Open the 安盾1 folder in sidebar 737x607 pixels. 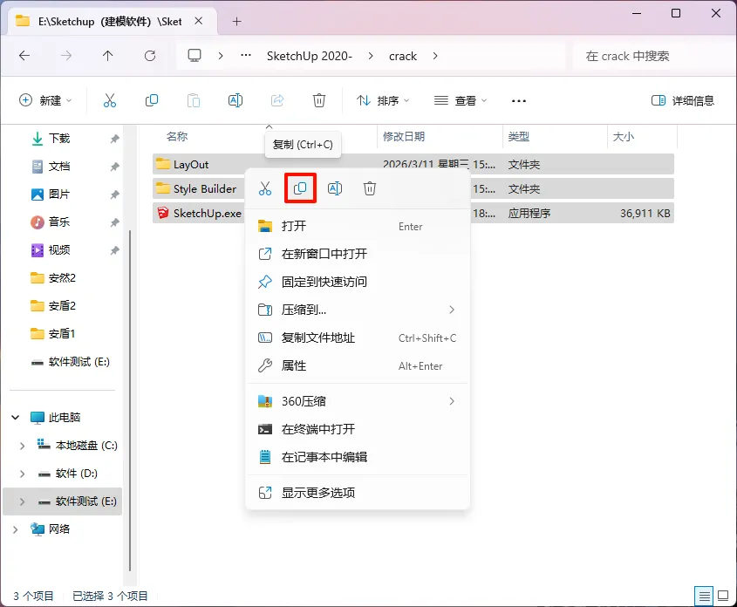(62, 333)
